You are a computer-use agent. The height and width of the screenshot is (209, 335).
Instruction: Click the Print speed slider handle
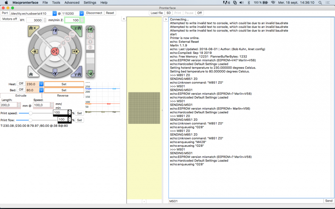tap(30, 113)
